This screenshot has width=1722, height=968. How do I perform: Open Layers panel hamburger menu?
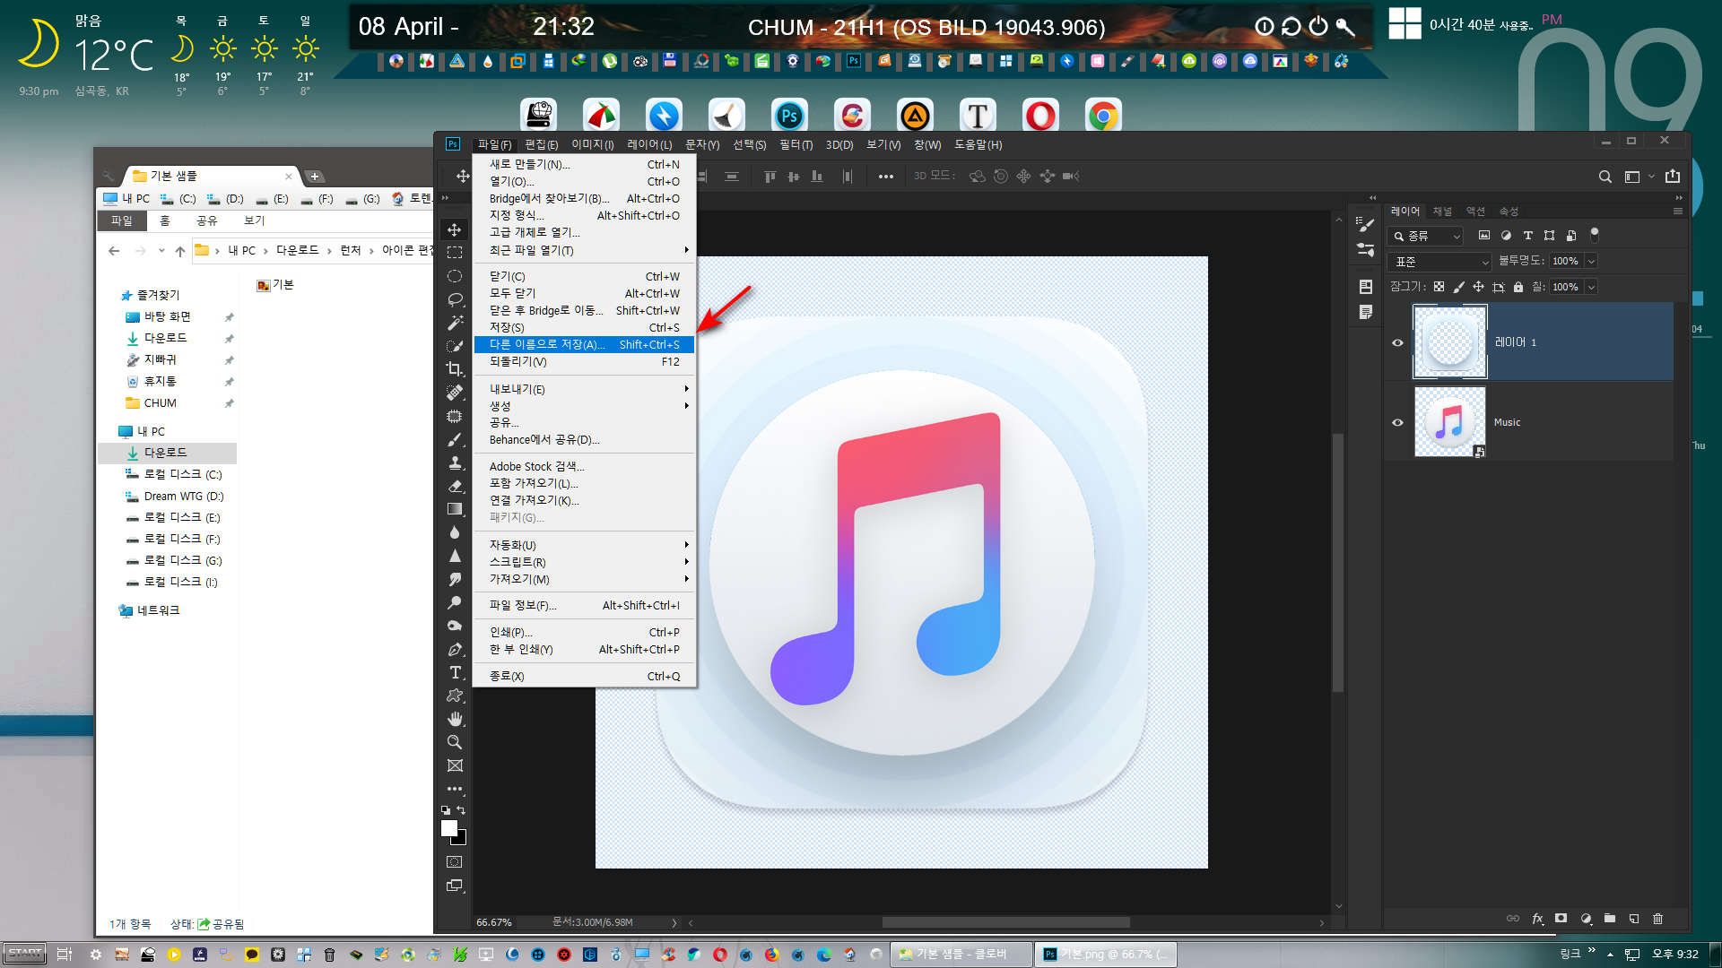(x=1677, y=212)
